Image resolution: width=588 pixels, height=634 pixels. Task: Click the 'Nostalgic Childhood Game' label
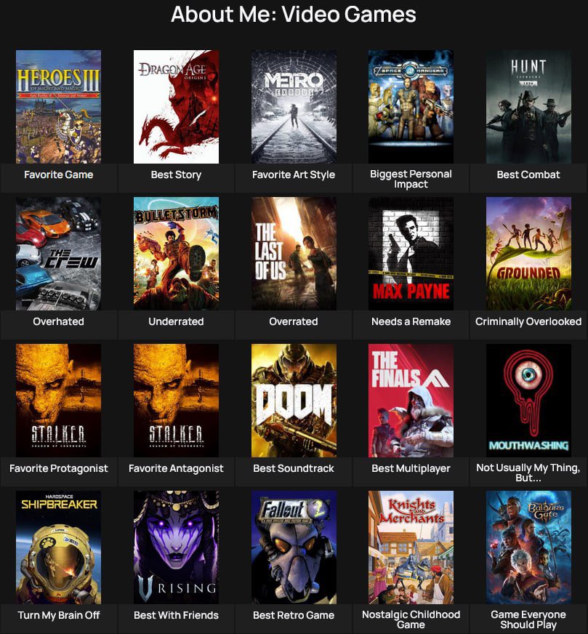411,619
